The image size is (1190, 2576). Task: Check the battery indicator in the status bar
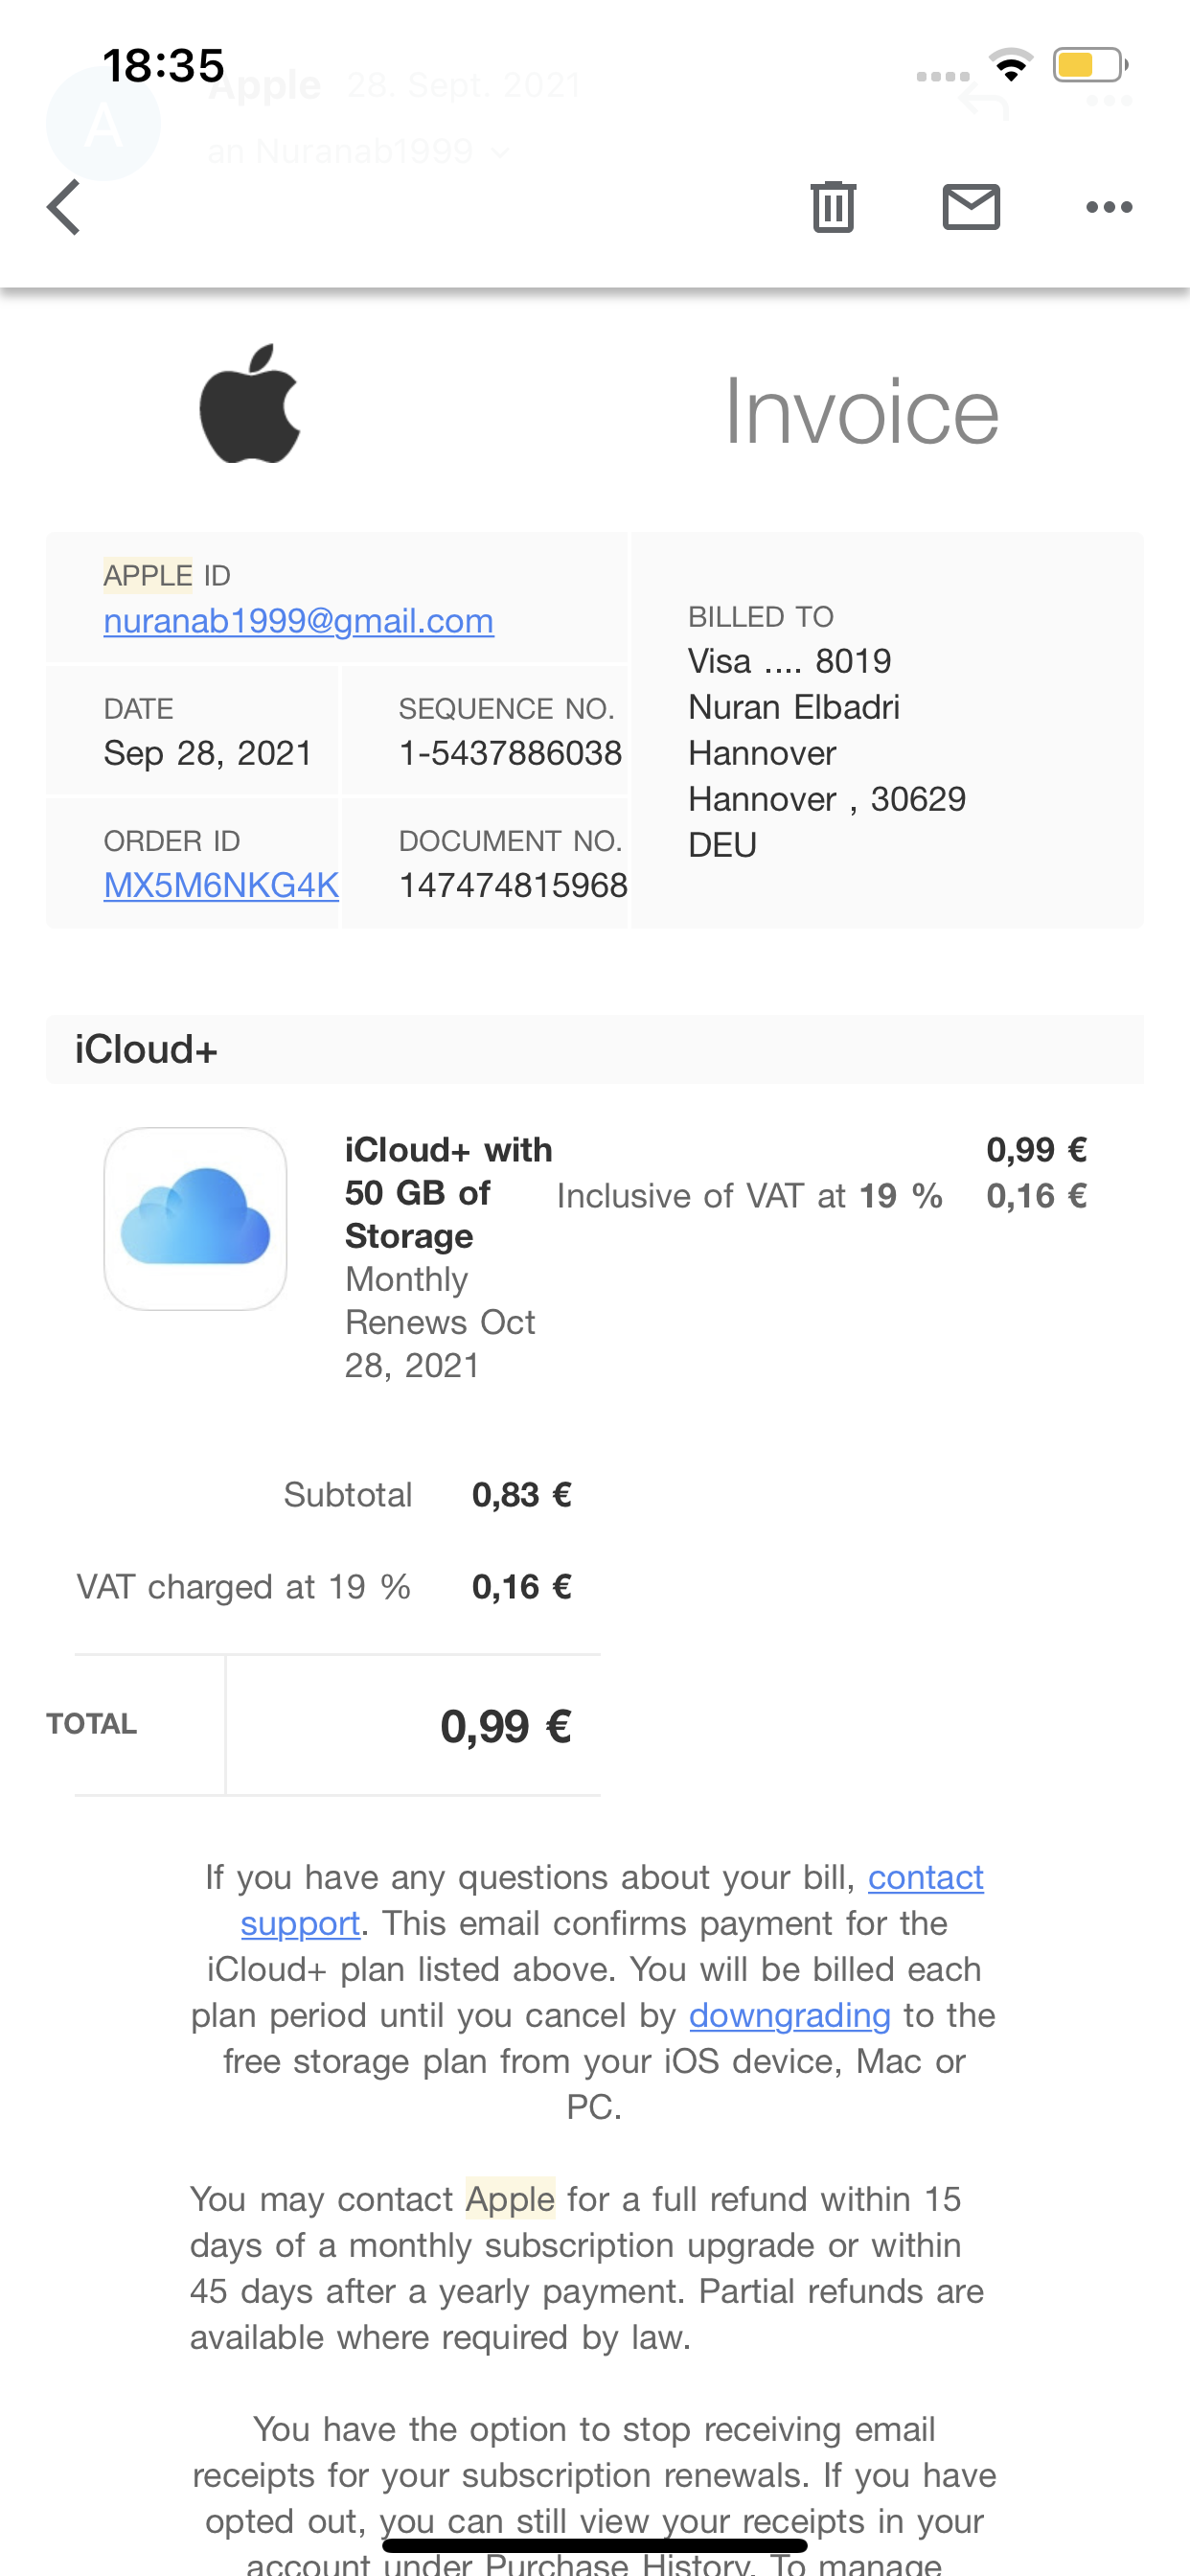[x=1089, y=66]
